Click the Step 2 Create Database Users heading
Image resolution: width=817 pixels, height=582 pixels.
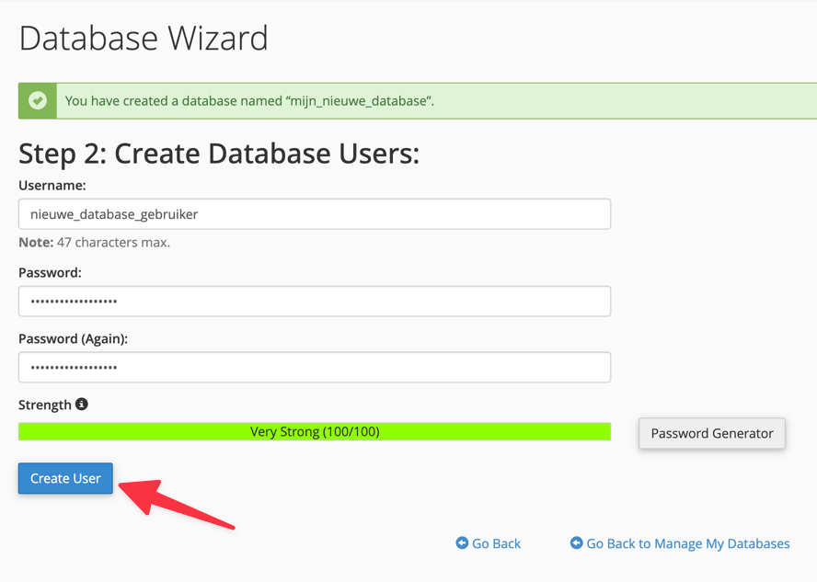click(219, 153)
